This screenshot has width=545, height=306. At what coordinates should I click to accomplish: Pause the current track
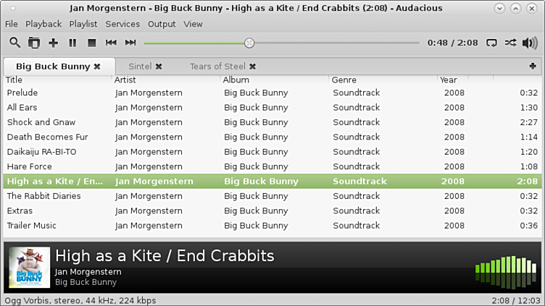coord(72,43)
